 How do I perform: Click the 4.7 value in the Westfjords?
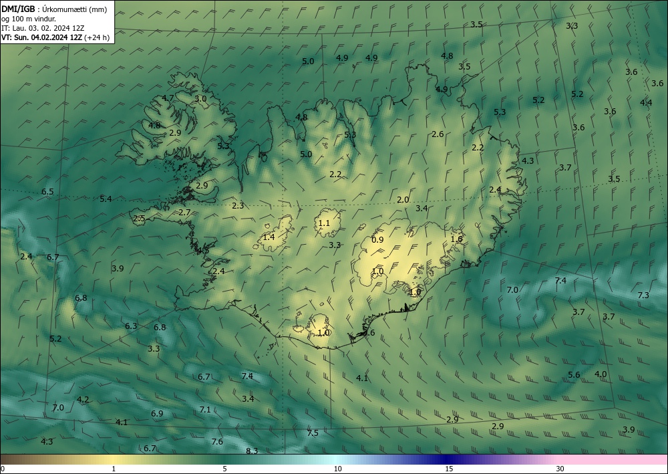(x=168, y=98)
